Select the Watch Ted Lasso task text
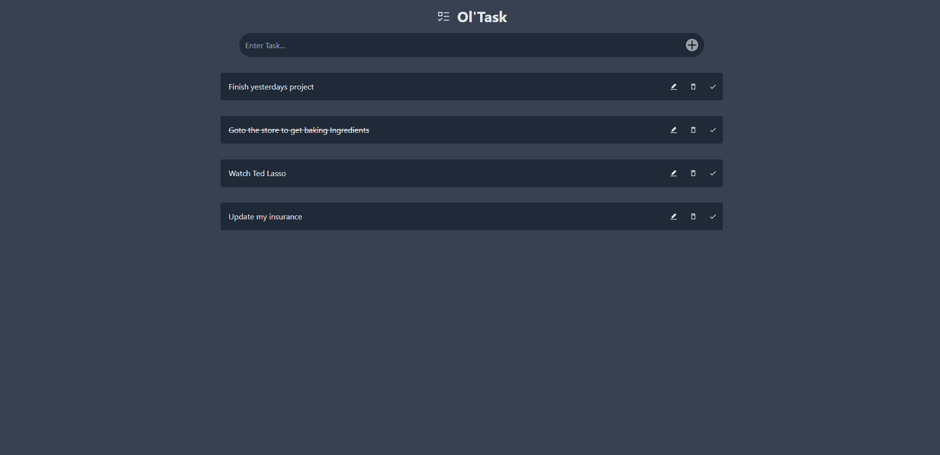 click(257, 173)
